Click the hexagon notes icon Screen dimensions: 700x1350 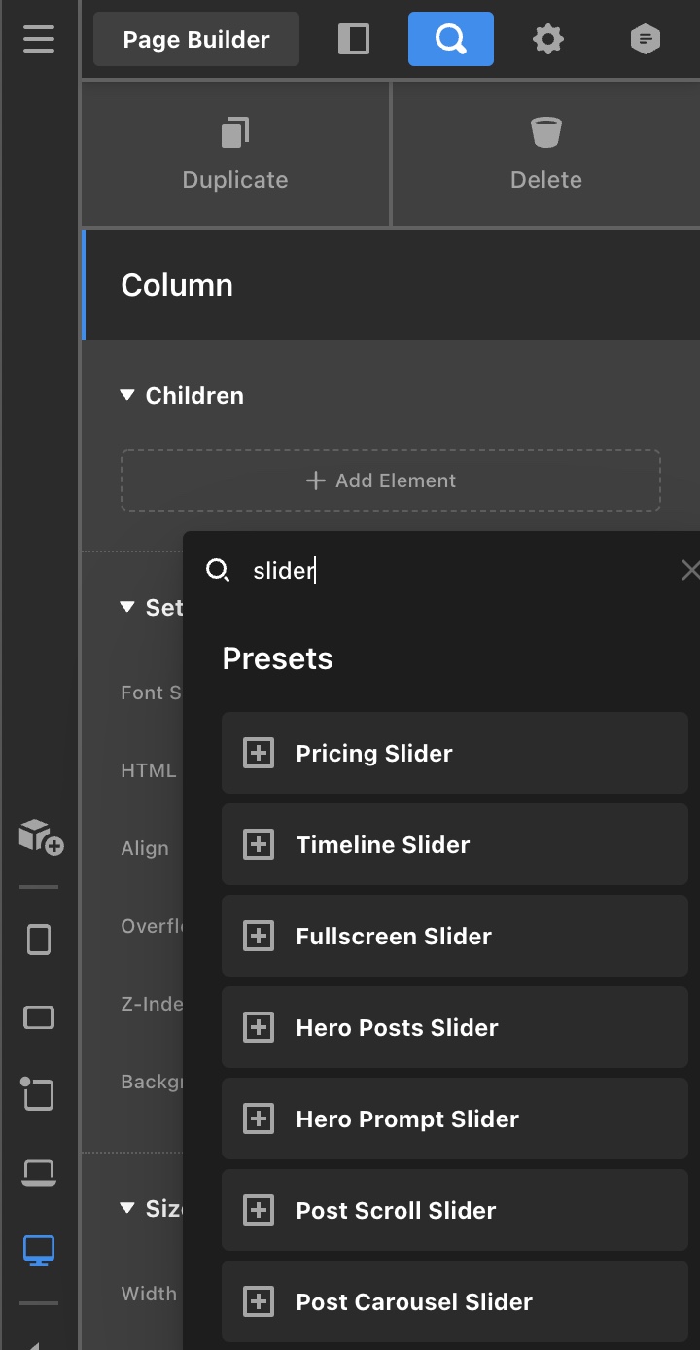click(645, 39)
